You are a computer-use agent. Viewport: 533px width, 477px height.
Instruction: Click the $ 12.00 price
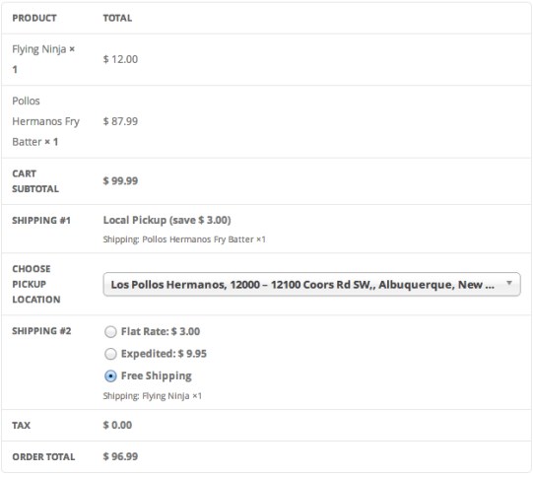click(x=120, y=59)
